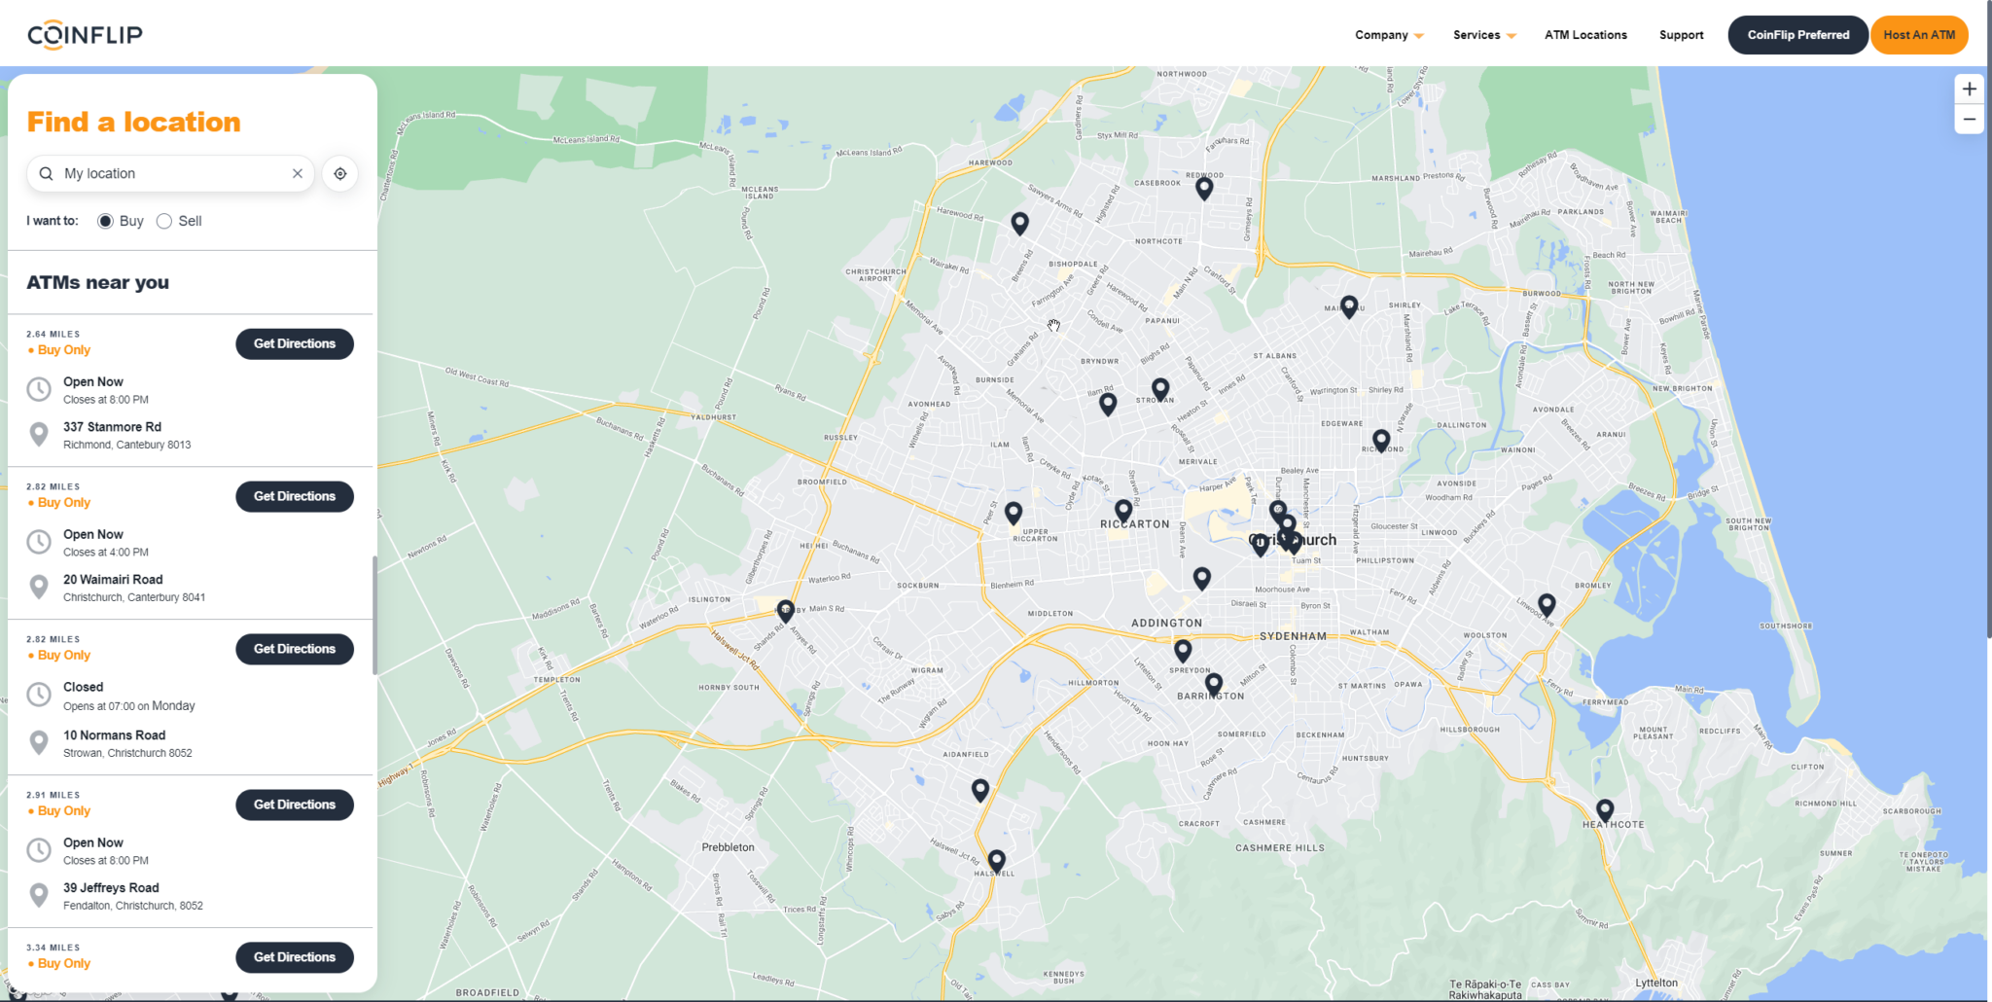Viewport: 1992px width, 1002px height.
Task: Select the ATM pin near Redwood
Action: pos(1204,188)
